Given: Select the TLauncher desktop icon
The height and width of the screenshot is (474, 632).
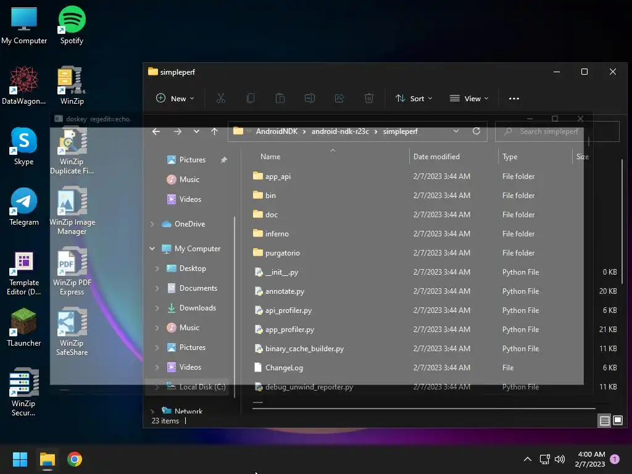Looking at the screenshot, I should coord(24,327).
